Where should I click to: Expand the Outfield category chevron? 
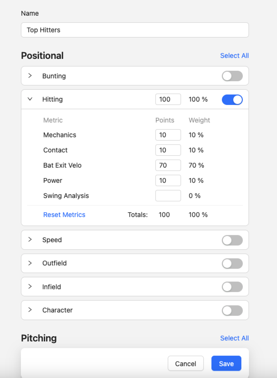(x=30, y=263)
